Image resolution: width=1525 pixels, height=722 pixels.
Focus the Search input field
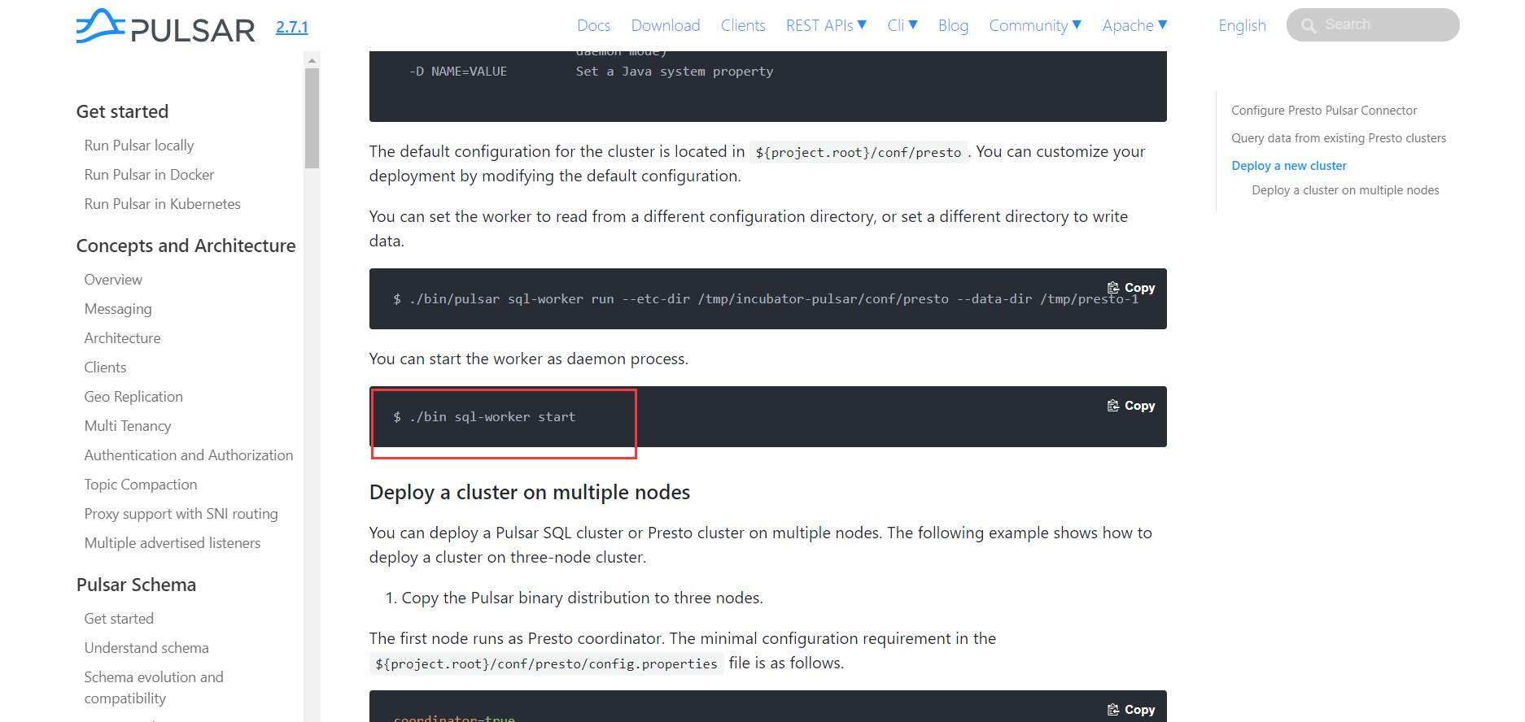coord(1373,25)
